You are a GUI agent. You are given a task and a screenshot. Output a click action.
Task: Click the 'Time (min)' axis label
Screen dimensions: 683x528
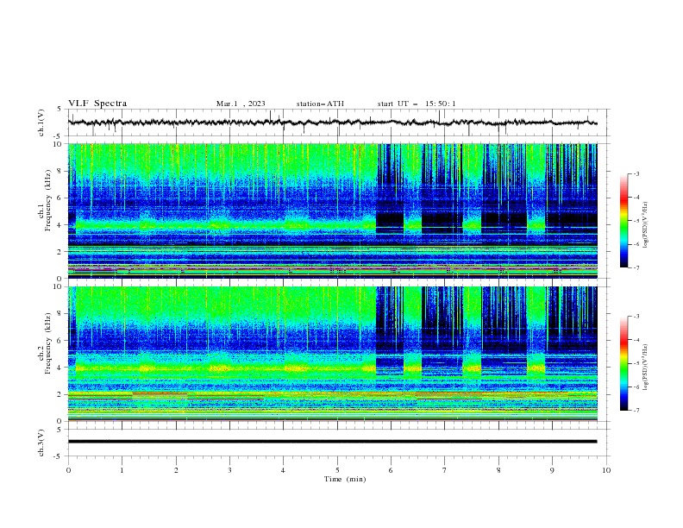point(345,479)
